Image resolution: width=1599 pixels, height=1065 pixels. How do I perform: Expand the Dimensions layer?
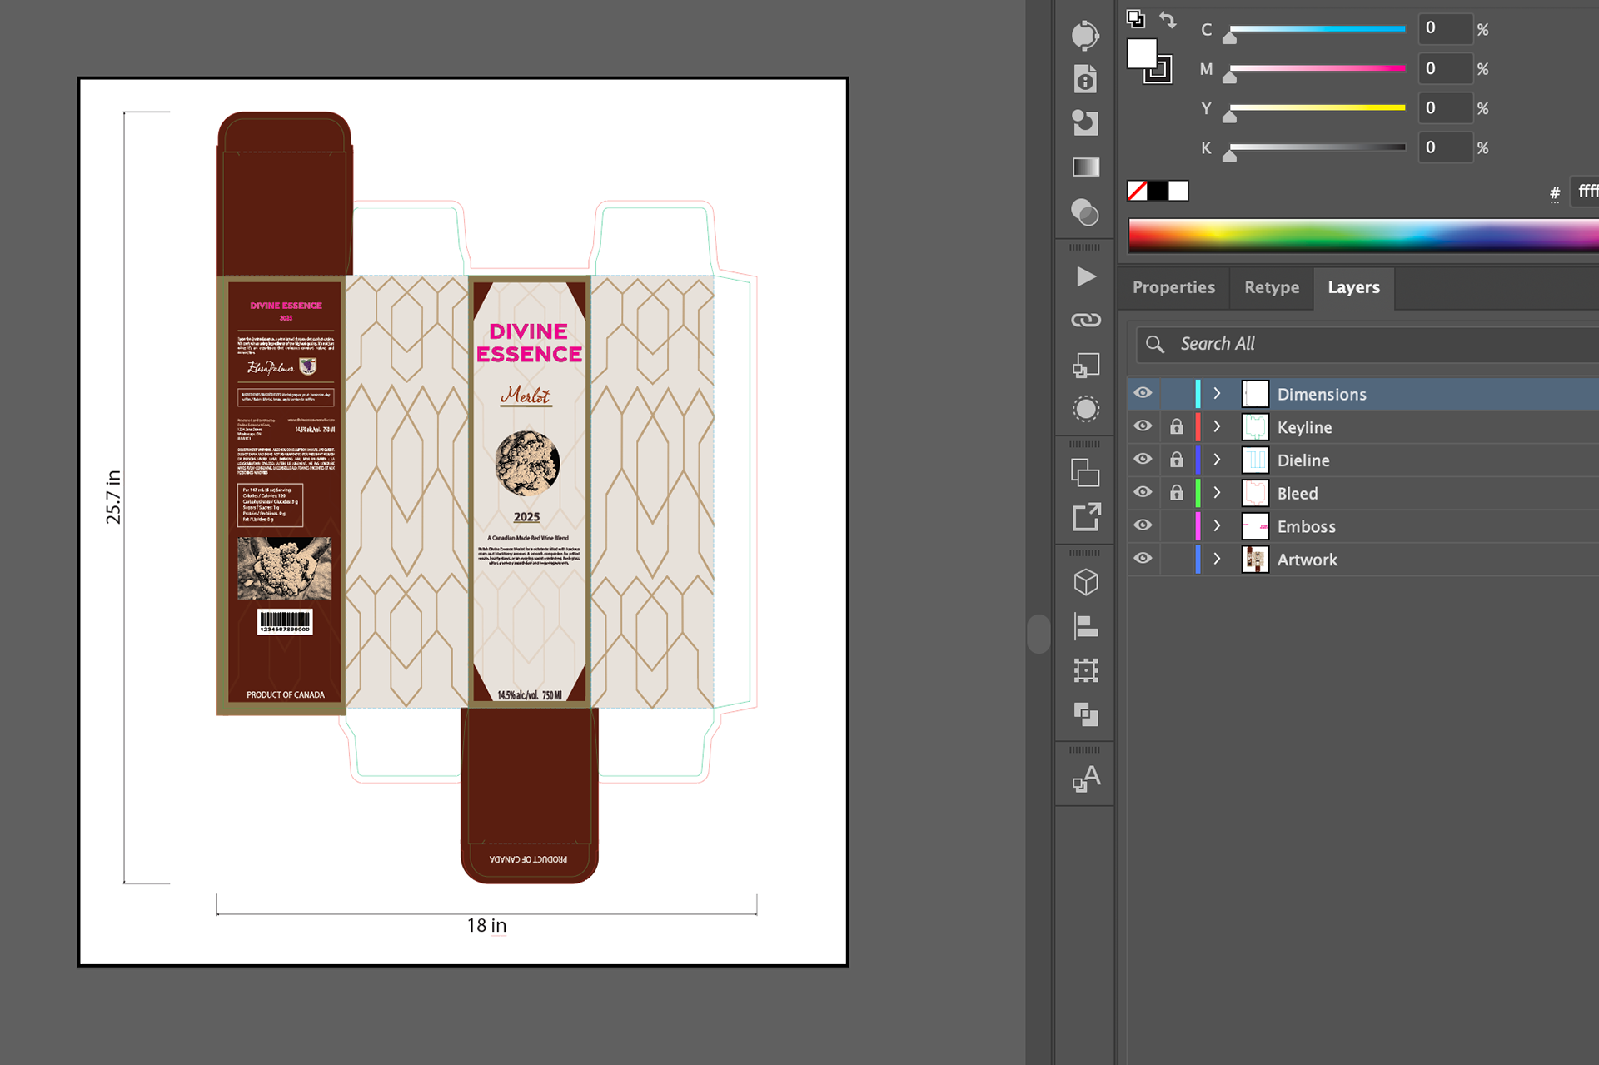(1217, 393)
